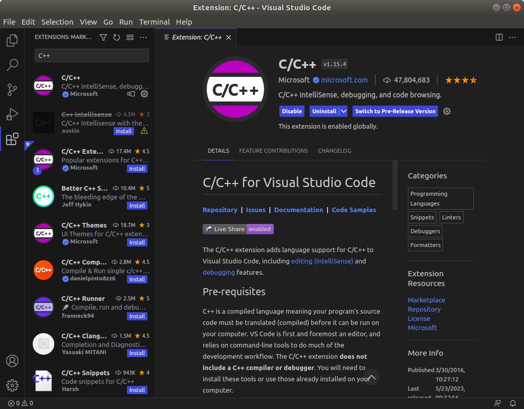The height and width of the screenshot is (409, 524).
Task: Open notifications bell in status bar
Action: pos(513,403)
